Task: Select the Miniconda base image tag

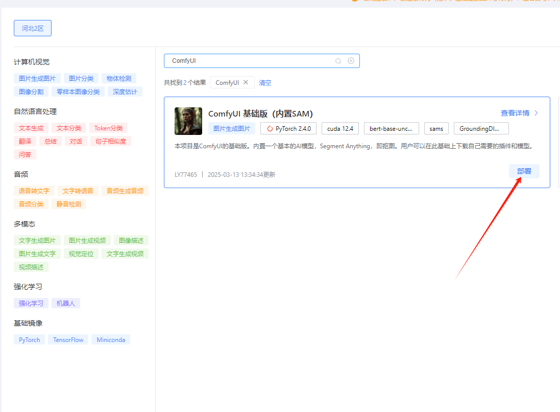Action: pos(111,340)
